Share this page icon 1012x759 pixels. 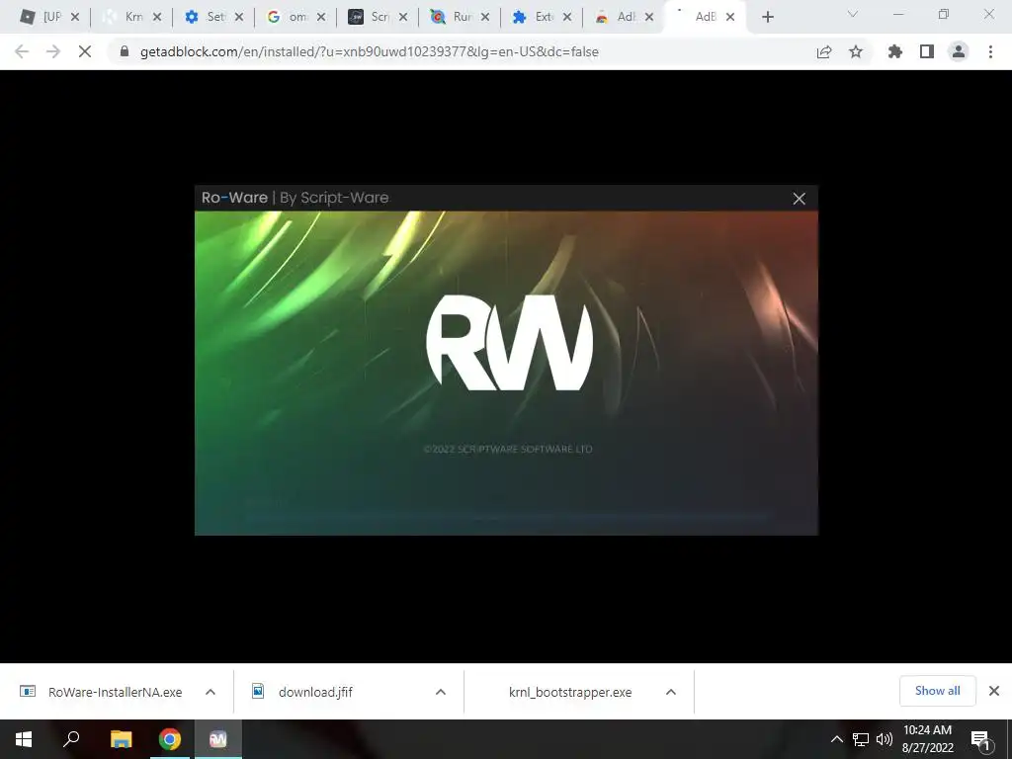pyautogui.click(x=824, y=52)
